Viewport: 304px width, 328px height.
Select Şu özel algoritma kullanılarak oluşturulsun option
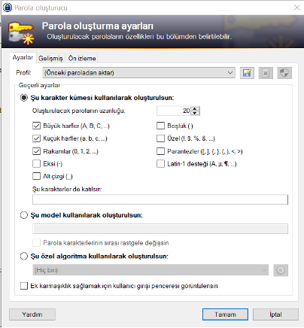click(24, 257)
